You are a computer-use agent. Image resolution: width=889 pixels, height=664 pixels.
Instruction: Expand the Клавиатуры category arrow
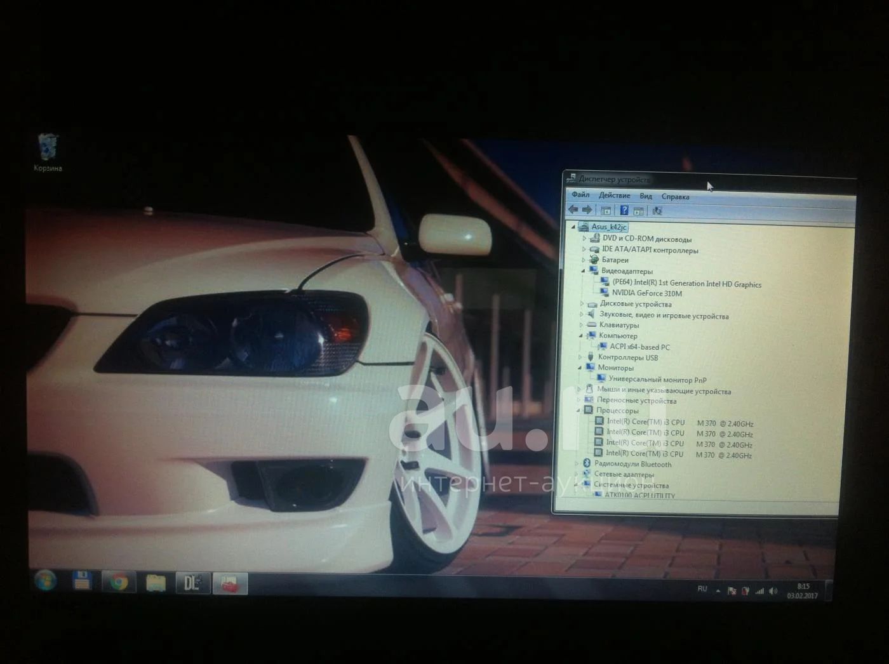pyautogui.click(x=581, y=325)
